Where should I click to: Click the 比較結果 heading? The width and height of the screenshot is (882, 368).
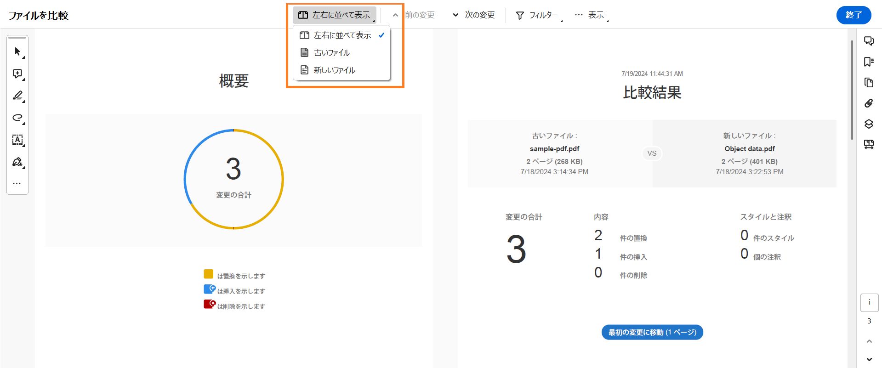pos(652,93)
